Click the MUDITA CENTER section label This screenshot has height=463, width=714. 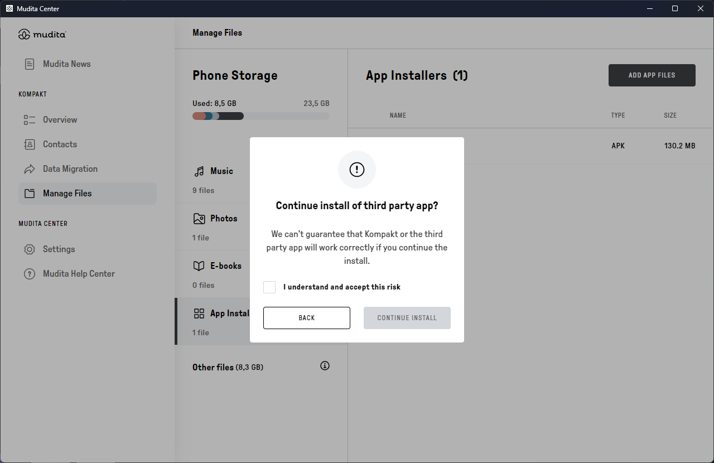(x=43, y=224)
